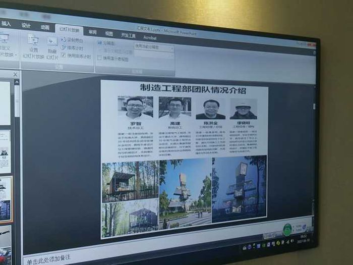This screenshot has width=353, height=265.
Task: Select the currently highlighted slide thumbnail
Action: pyautogui.click(x=6, y=199)
